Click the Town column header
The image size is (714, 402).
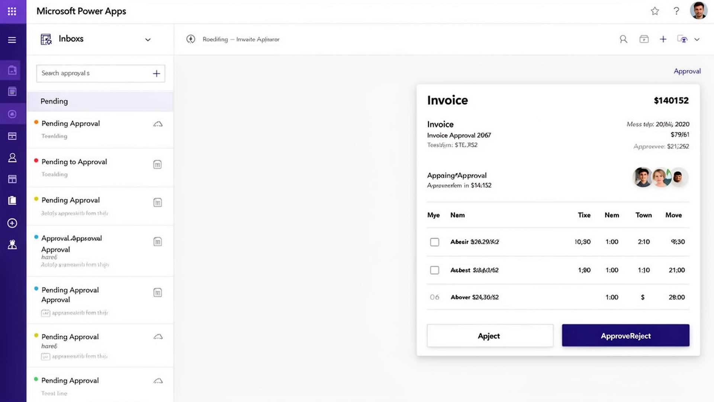tap(643, 215)
